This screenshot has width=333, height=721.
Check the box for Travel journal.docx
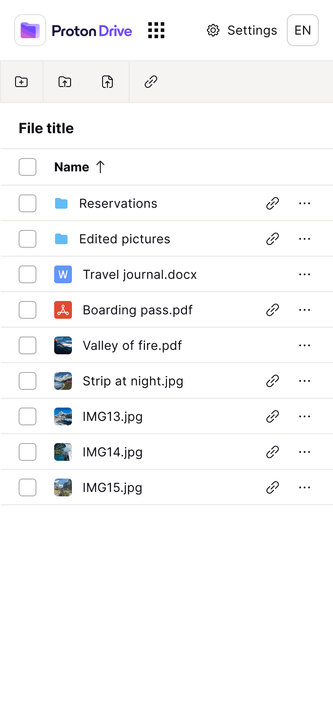click(x=28, y=274)
